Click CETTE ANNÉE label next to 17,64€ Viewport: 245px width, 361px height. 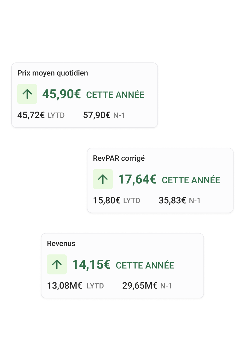[x=191, y=180]
